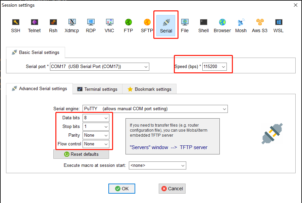
Task: Expand the Parity dropdown
Action: [x=96, y=135]
